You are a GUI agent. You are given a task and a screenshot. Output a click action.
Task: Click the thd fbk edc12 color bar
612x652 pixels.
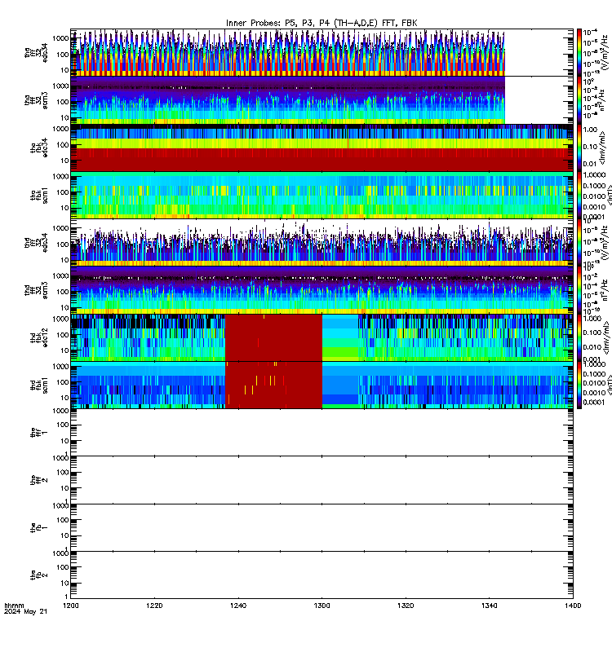coord(579,337)
